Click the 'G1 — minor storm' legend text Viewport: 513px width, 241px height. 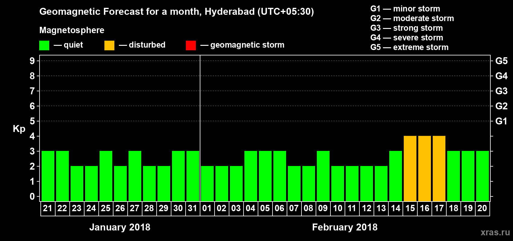coord(405,9)
